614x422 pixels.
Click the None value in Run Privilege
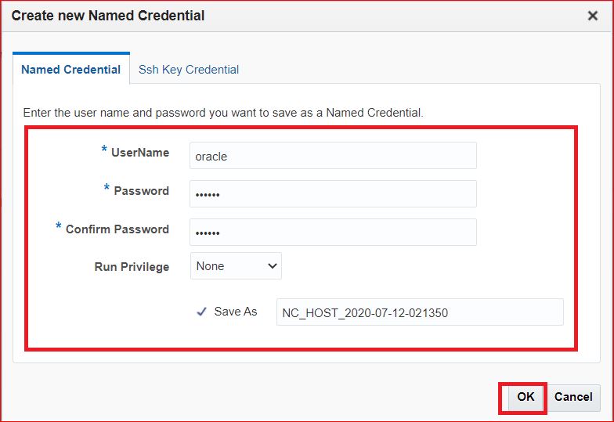(211, 266)
